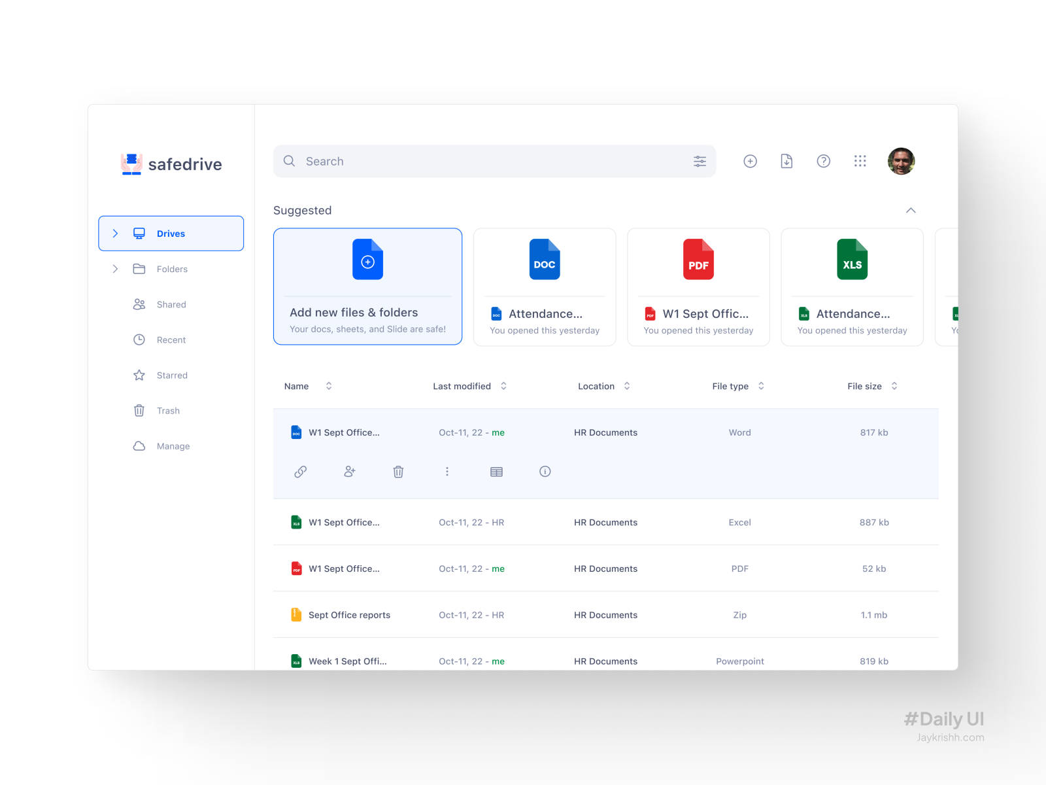Share the file via the add-person icon
Screen dimensions: 1046x785
pyautogui.click(x=350, y=471)
